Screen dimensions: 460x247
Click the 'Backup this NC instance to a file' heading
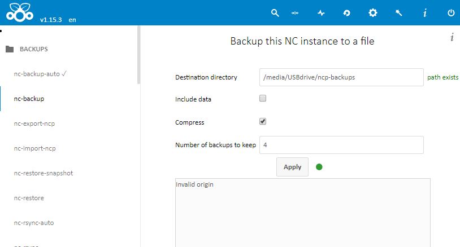tap(302, 41)
